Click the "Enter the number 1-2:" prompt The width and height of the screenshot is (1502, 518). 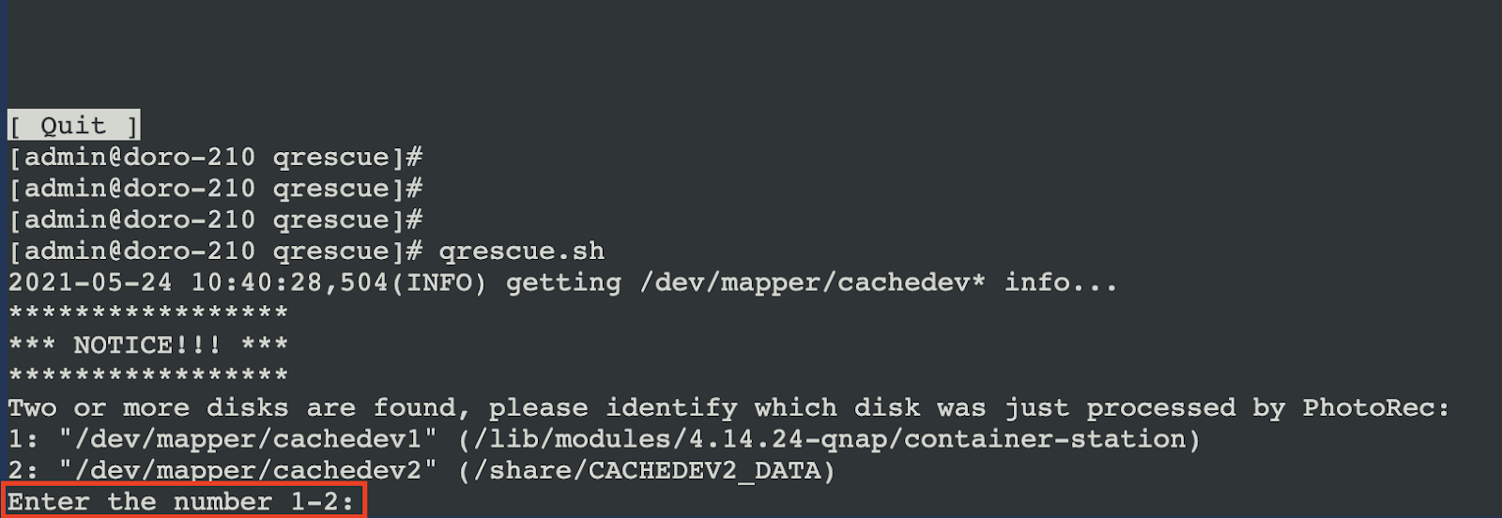182,501
